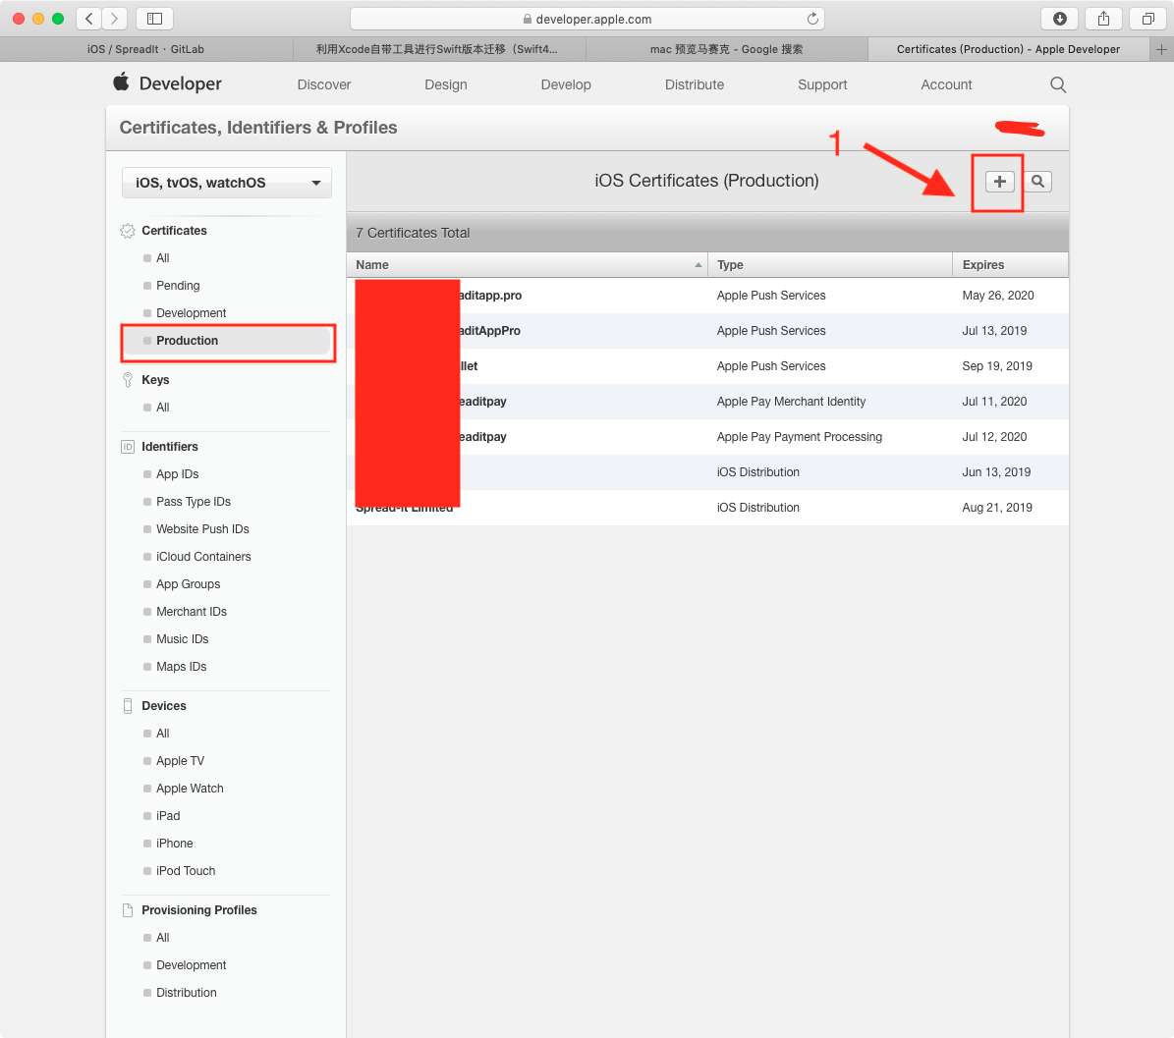Switch to iOS / SpreadIt GitLab tab
1174x1038 pixels.
(x=146, y=49)
